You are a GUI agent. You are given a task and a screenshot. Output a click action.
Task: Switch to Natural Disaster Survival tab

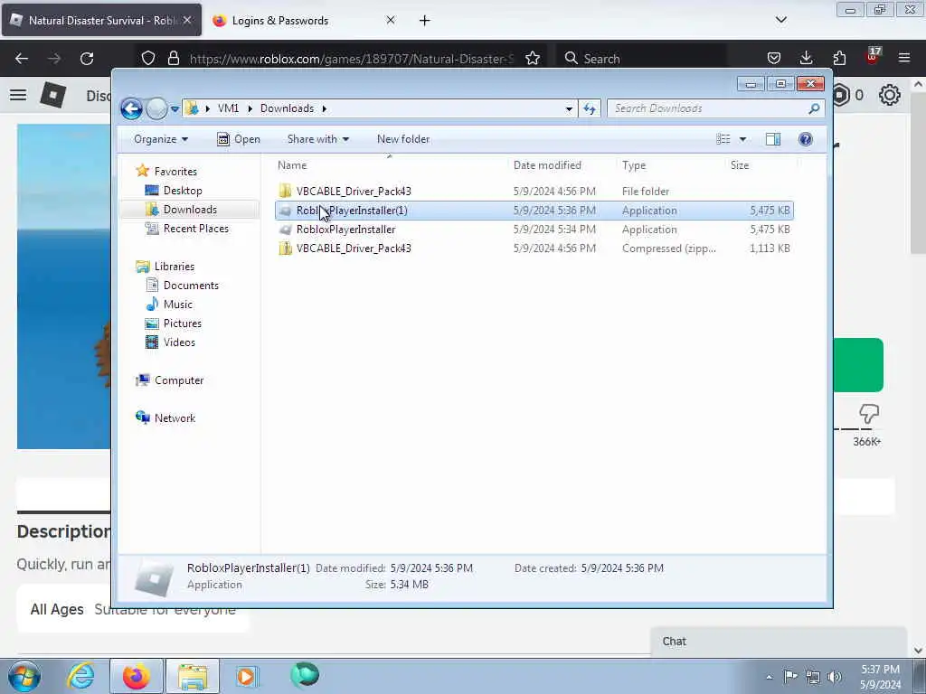coord(101,21)
